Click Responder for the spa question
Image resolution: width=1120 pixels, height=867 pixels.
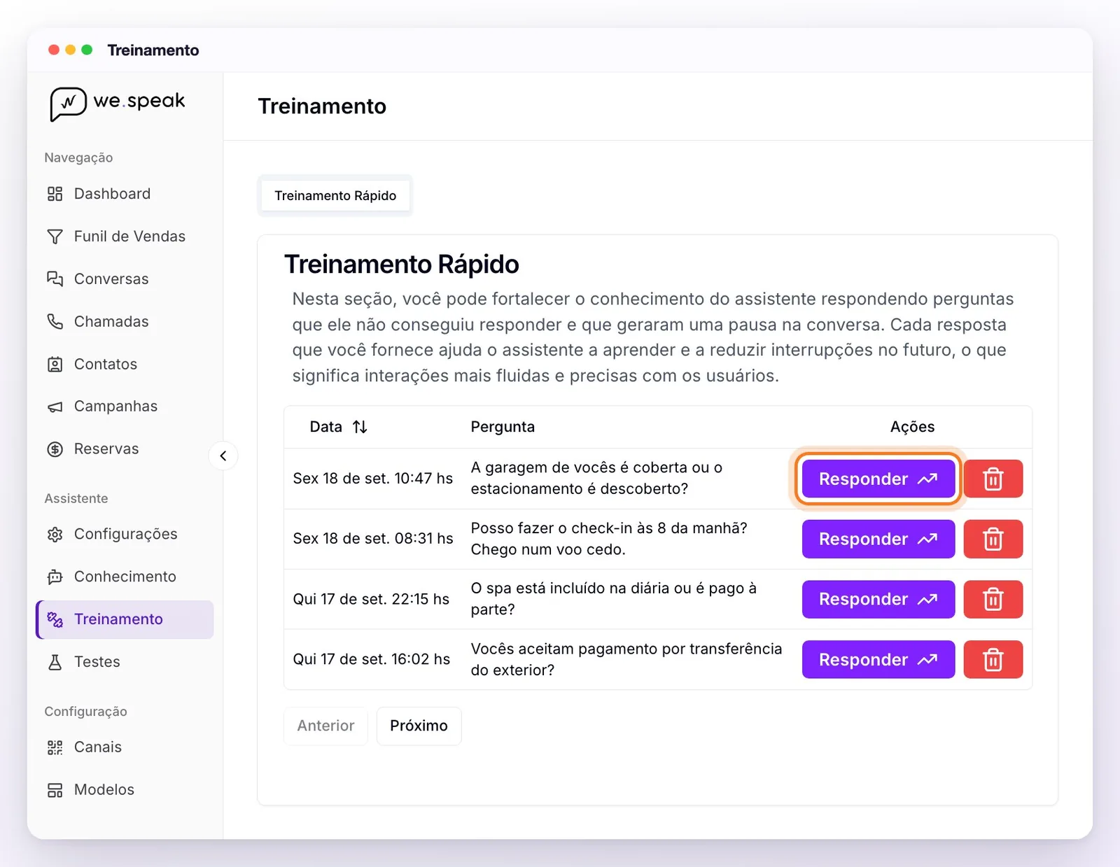[x=878, y=599]
